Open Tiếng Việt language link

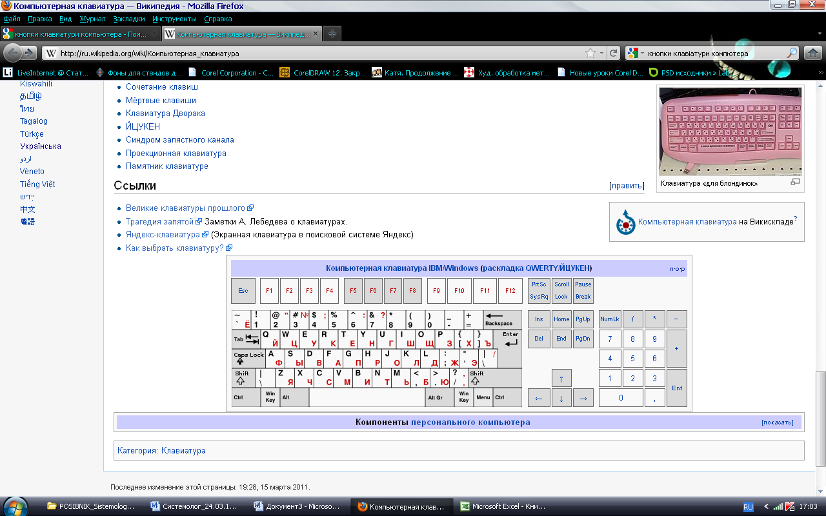pyautogui.click(x=37, y=184)
